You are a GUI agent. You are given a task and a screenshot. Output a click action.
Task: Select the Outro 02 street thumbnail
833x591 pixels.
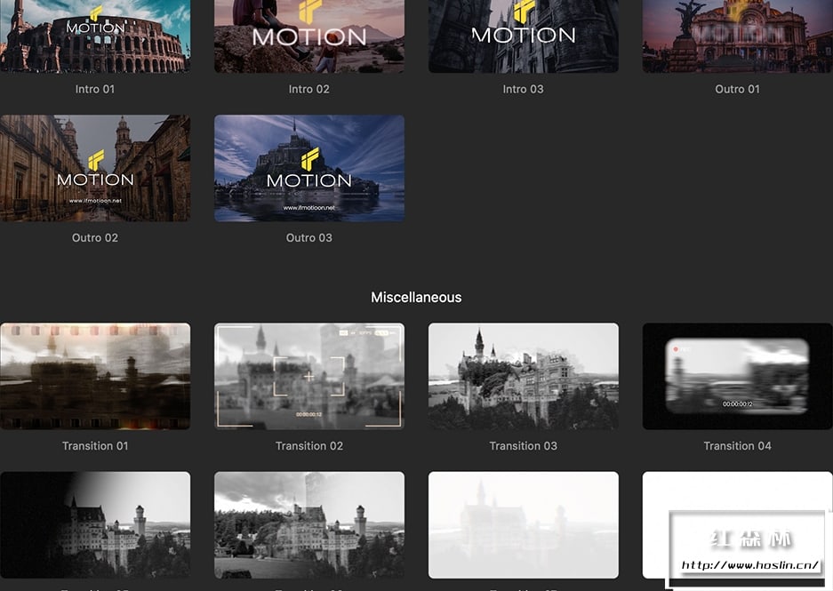pos(95,168)
